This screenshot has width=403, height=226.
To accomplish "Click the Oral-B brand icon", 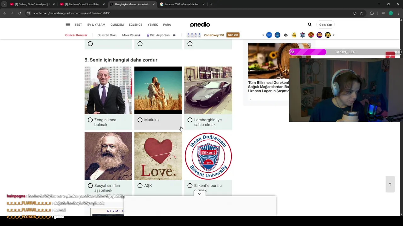I will tap(277, 35).
